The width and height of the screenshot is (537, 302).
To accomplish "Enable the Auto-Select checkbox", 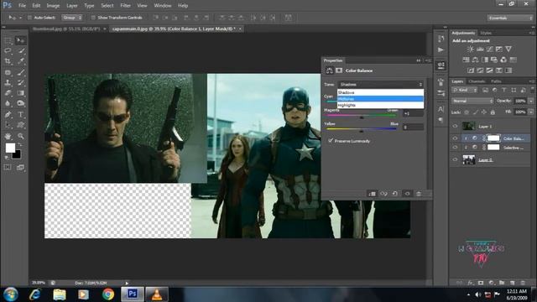I will pyautogui.click(x=29, y=18).
